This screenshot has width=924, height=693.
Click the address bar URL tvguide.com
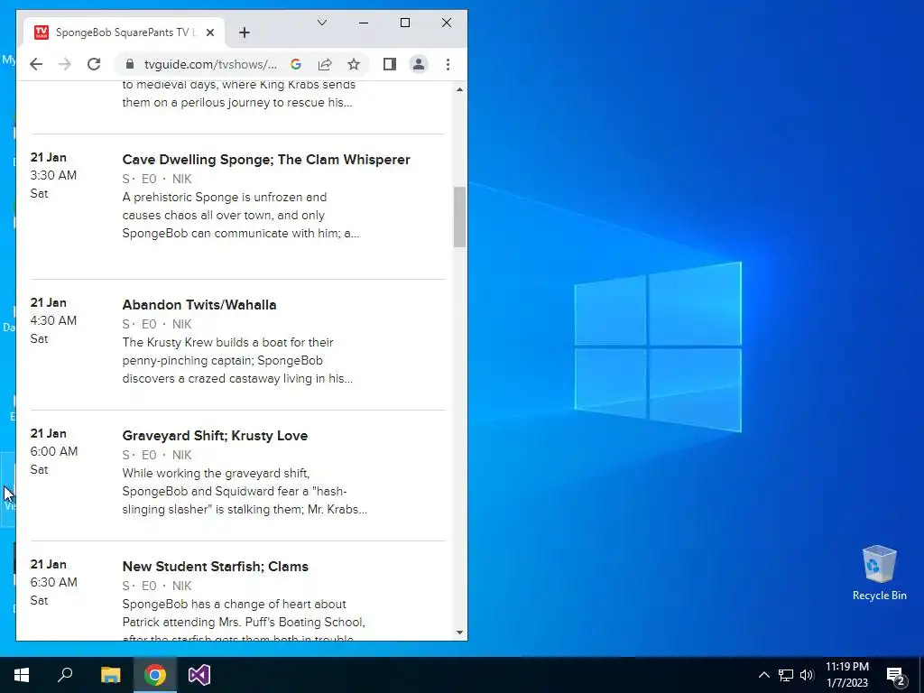pos(210,64)
